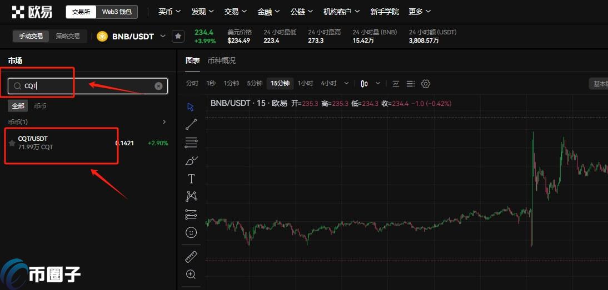
Task: Select 手动交易 manual trading
Action: pos(31,37)
